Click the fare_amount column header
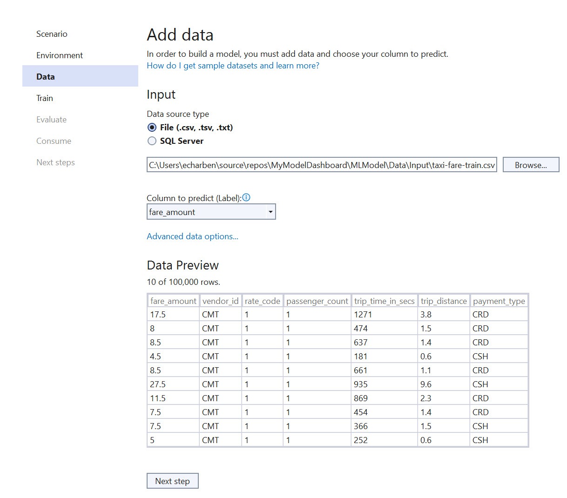Screen dimensions: 567x498 click(x=173, y=301)
